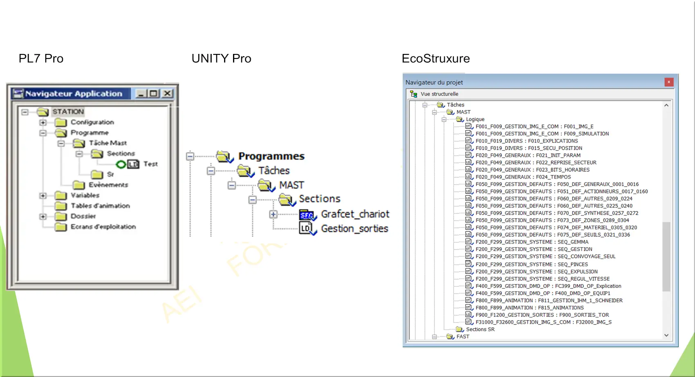Click the Tâche Mast folder icon
This screenshot has width=695, height=377.
click(79, 143)
